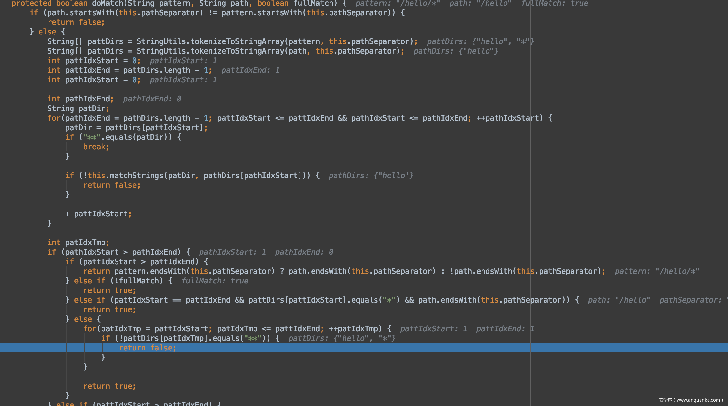Click the "**".equals(patDir) condition
The image size is (728, 406).
point(127,137)
